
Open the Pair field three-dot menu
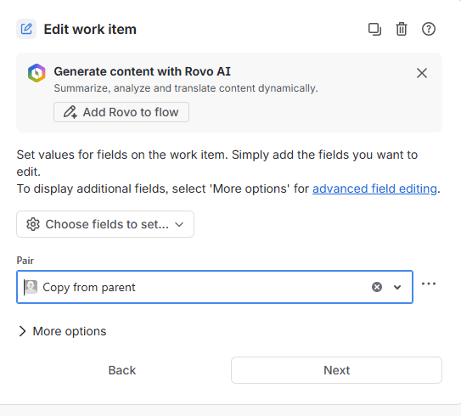429,284
